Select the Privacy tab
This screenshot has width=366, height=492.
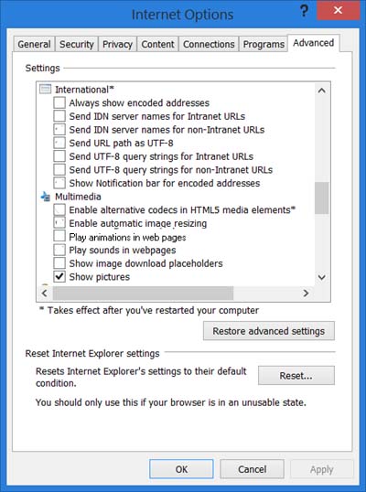click(117, 44)
